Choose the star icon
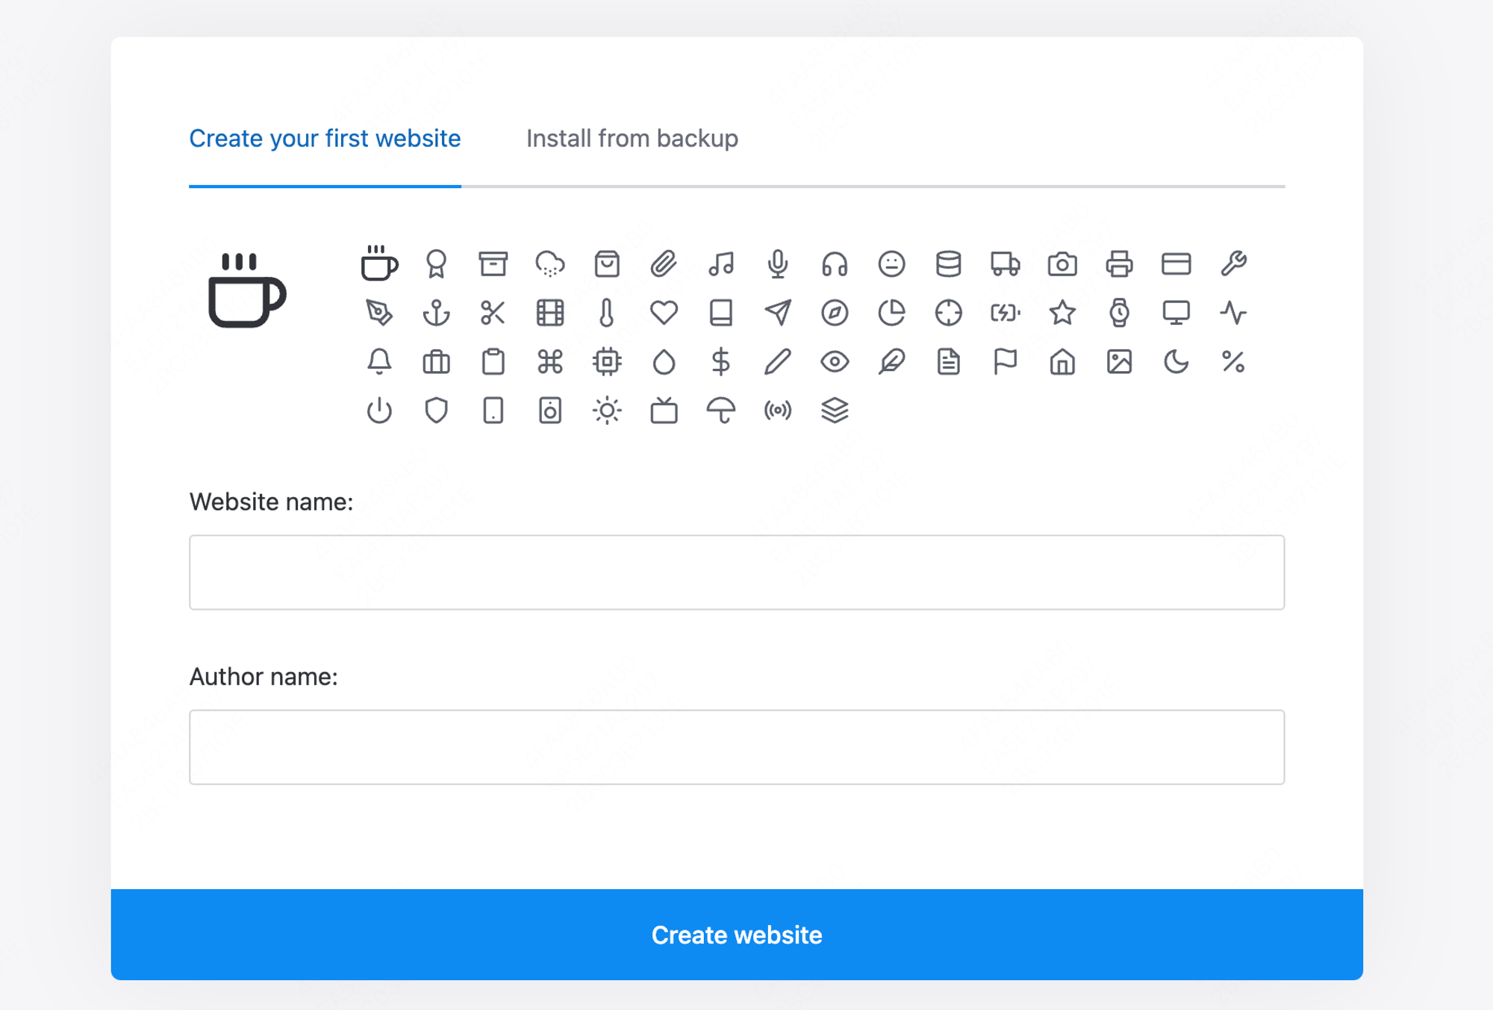The image size is (1493, 1010). click(1062, 313)
